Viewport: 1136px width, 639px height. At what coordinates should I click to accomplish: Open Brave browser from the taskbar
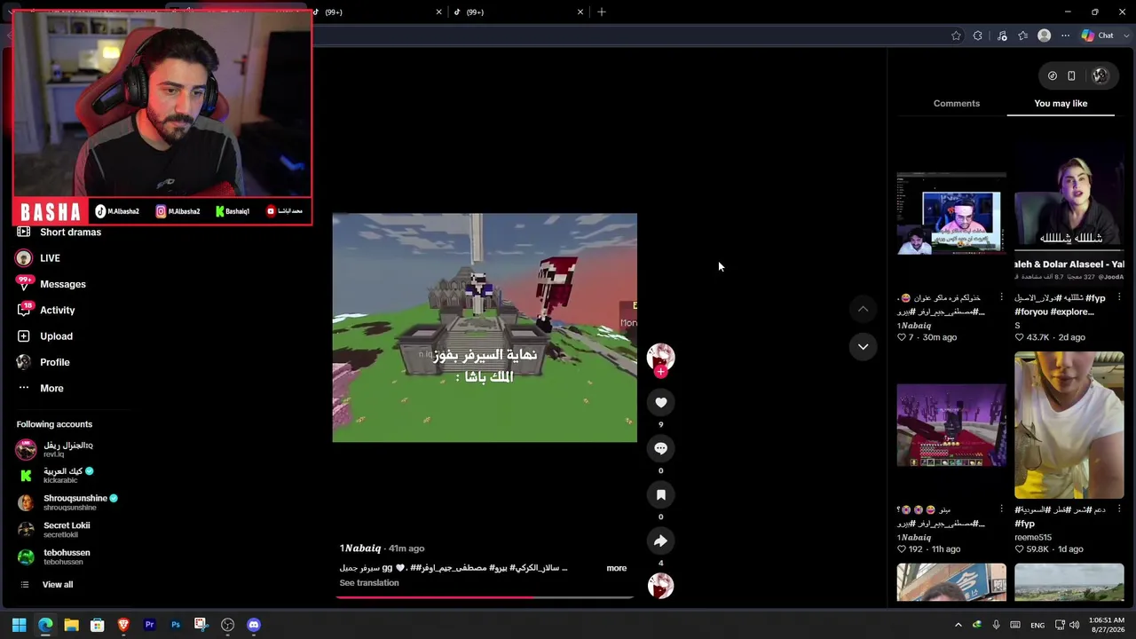123,625
